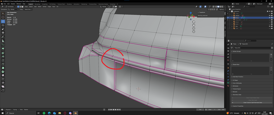Viewport: 274px width, 115px height.
Task: Choose the Inset Faces tool
Action: click(x=3, y=53)
